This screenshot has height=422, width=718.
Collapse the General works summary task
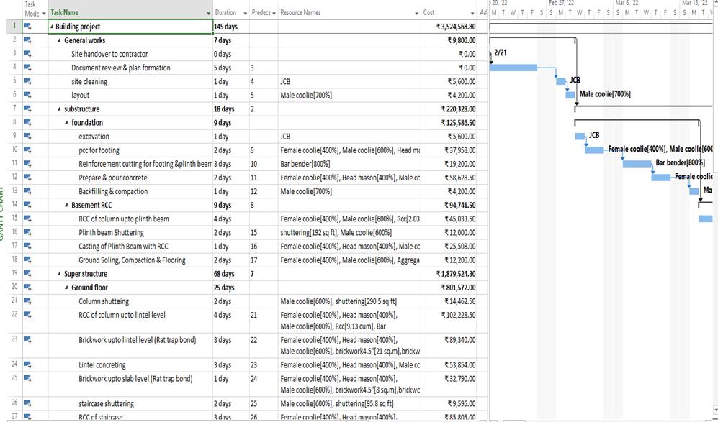[x=60, y=40]
